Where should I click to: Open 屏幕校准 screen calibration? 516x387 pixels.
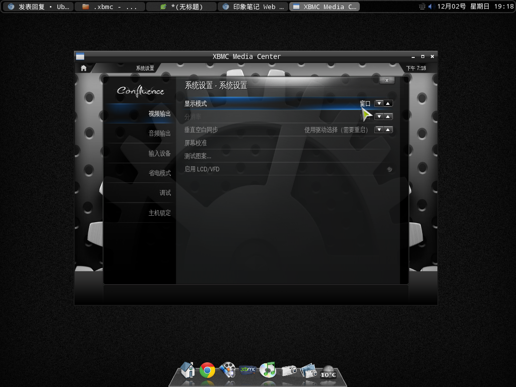click(289, 143)
